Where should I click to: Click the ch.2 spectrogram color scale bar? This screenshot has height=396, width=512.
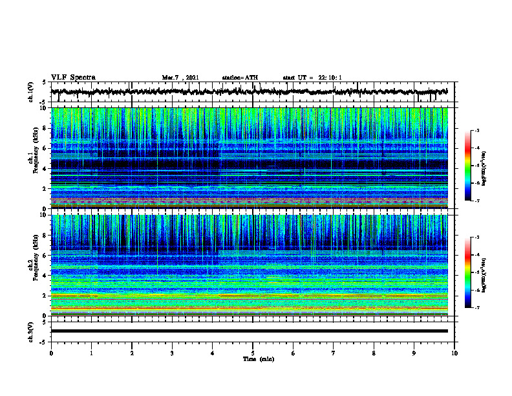[x=467, y=272]
